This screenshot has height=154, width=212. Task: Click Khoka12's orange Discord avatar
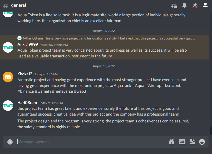pos(8,77)
